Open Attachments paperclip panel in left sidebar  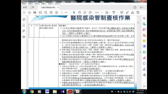pos(24,31)
